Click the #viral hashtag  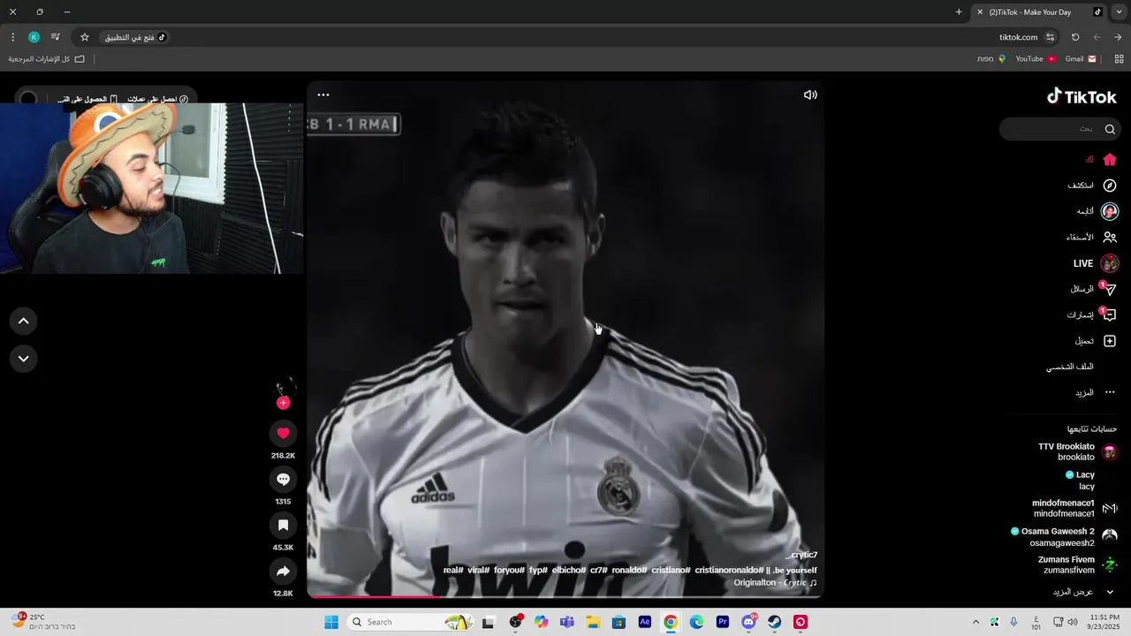click(x=479, y=570)
